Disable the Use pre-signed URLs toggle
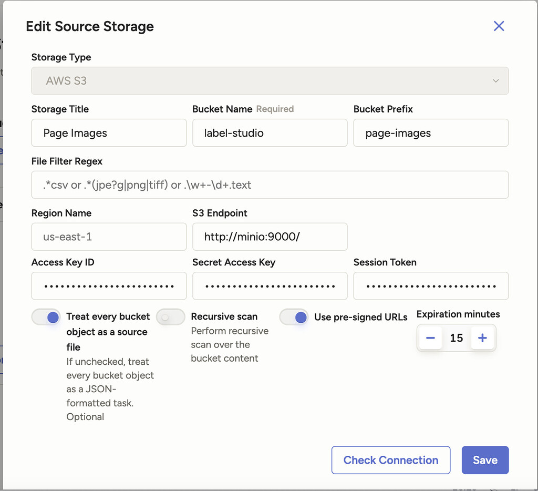Screen dimensions: 538x491 click(x=294, y=317)
